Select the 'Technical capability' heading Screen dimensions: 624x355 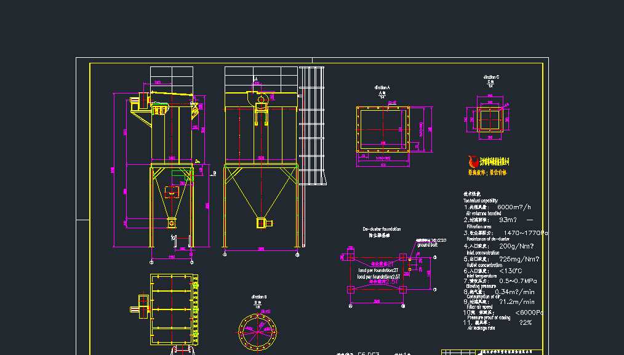pyautogui.click(x=481, y=201)
